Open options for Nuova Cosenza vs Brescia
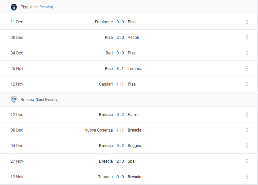 247,130
